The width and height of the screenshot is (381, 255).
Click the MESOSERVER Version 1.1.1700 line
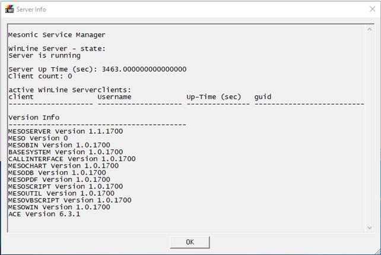(61, 131)
